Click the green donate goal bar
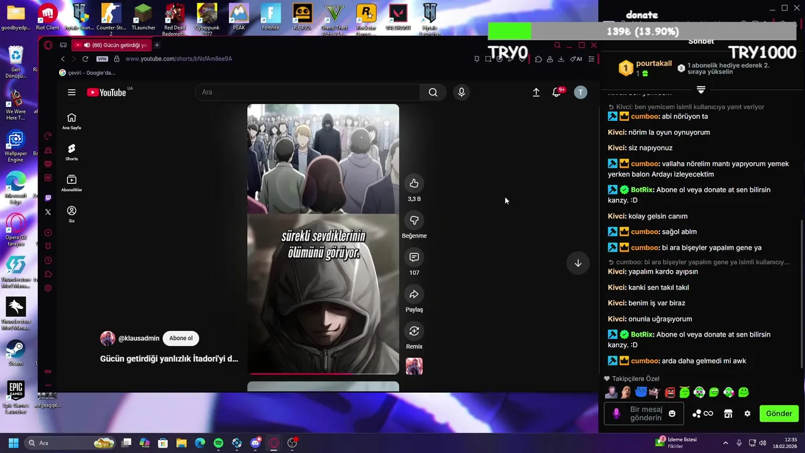Screen dimensions: 805x453 tap(510, 31)
